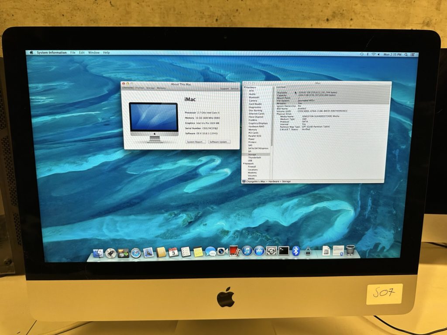
Task: Open Spotlight search magnifier in menu bar
Action: [406, 55]
